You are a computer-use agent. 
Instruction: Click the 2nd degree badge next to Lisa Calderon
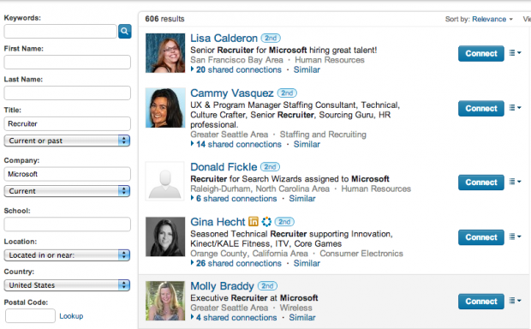click(271, 38)
